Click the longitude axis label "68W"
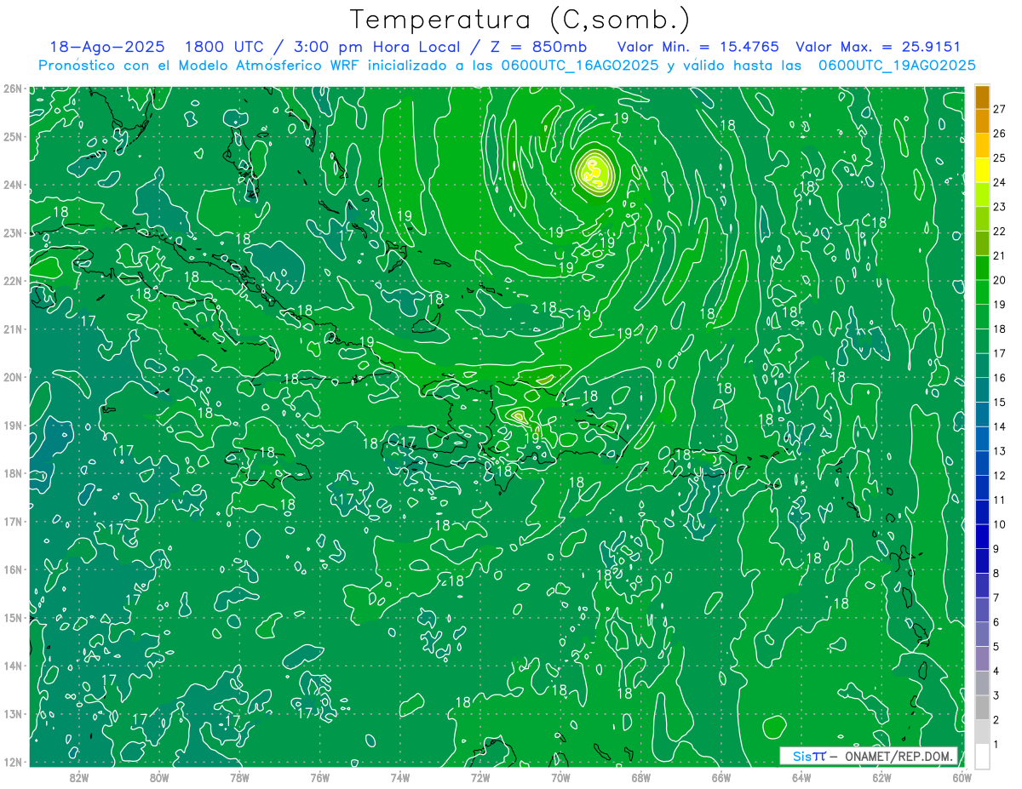This screenshot has height=789, width=1022. tap(640, 777)
